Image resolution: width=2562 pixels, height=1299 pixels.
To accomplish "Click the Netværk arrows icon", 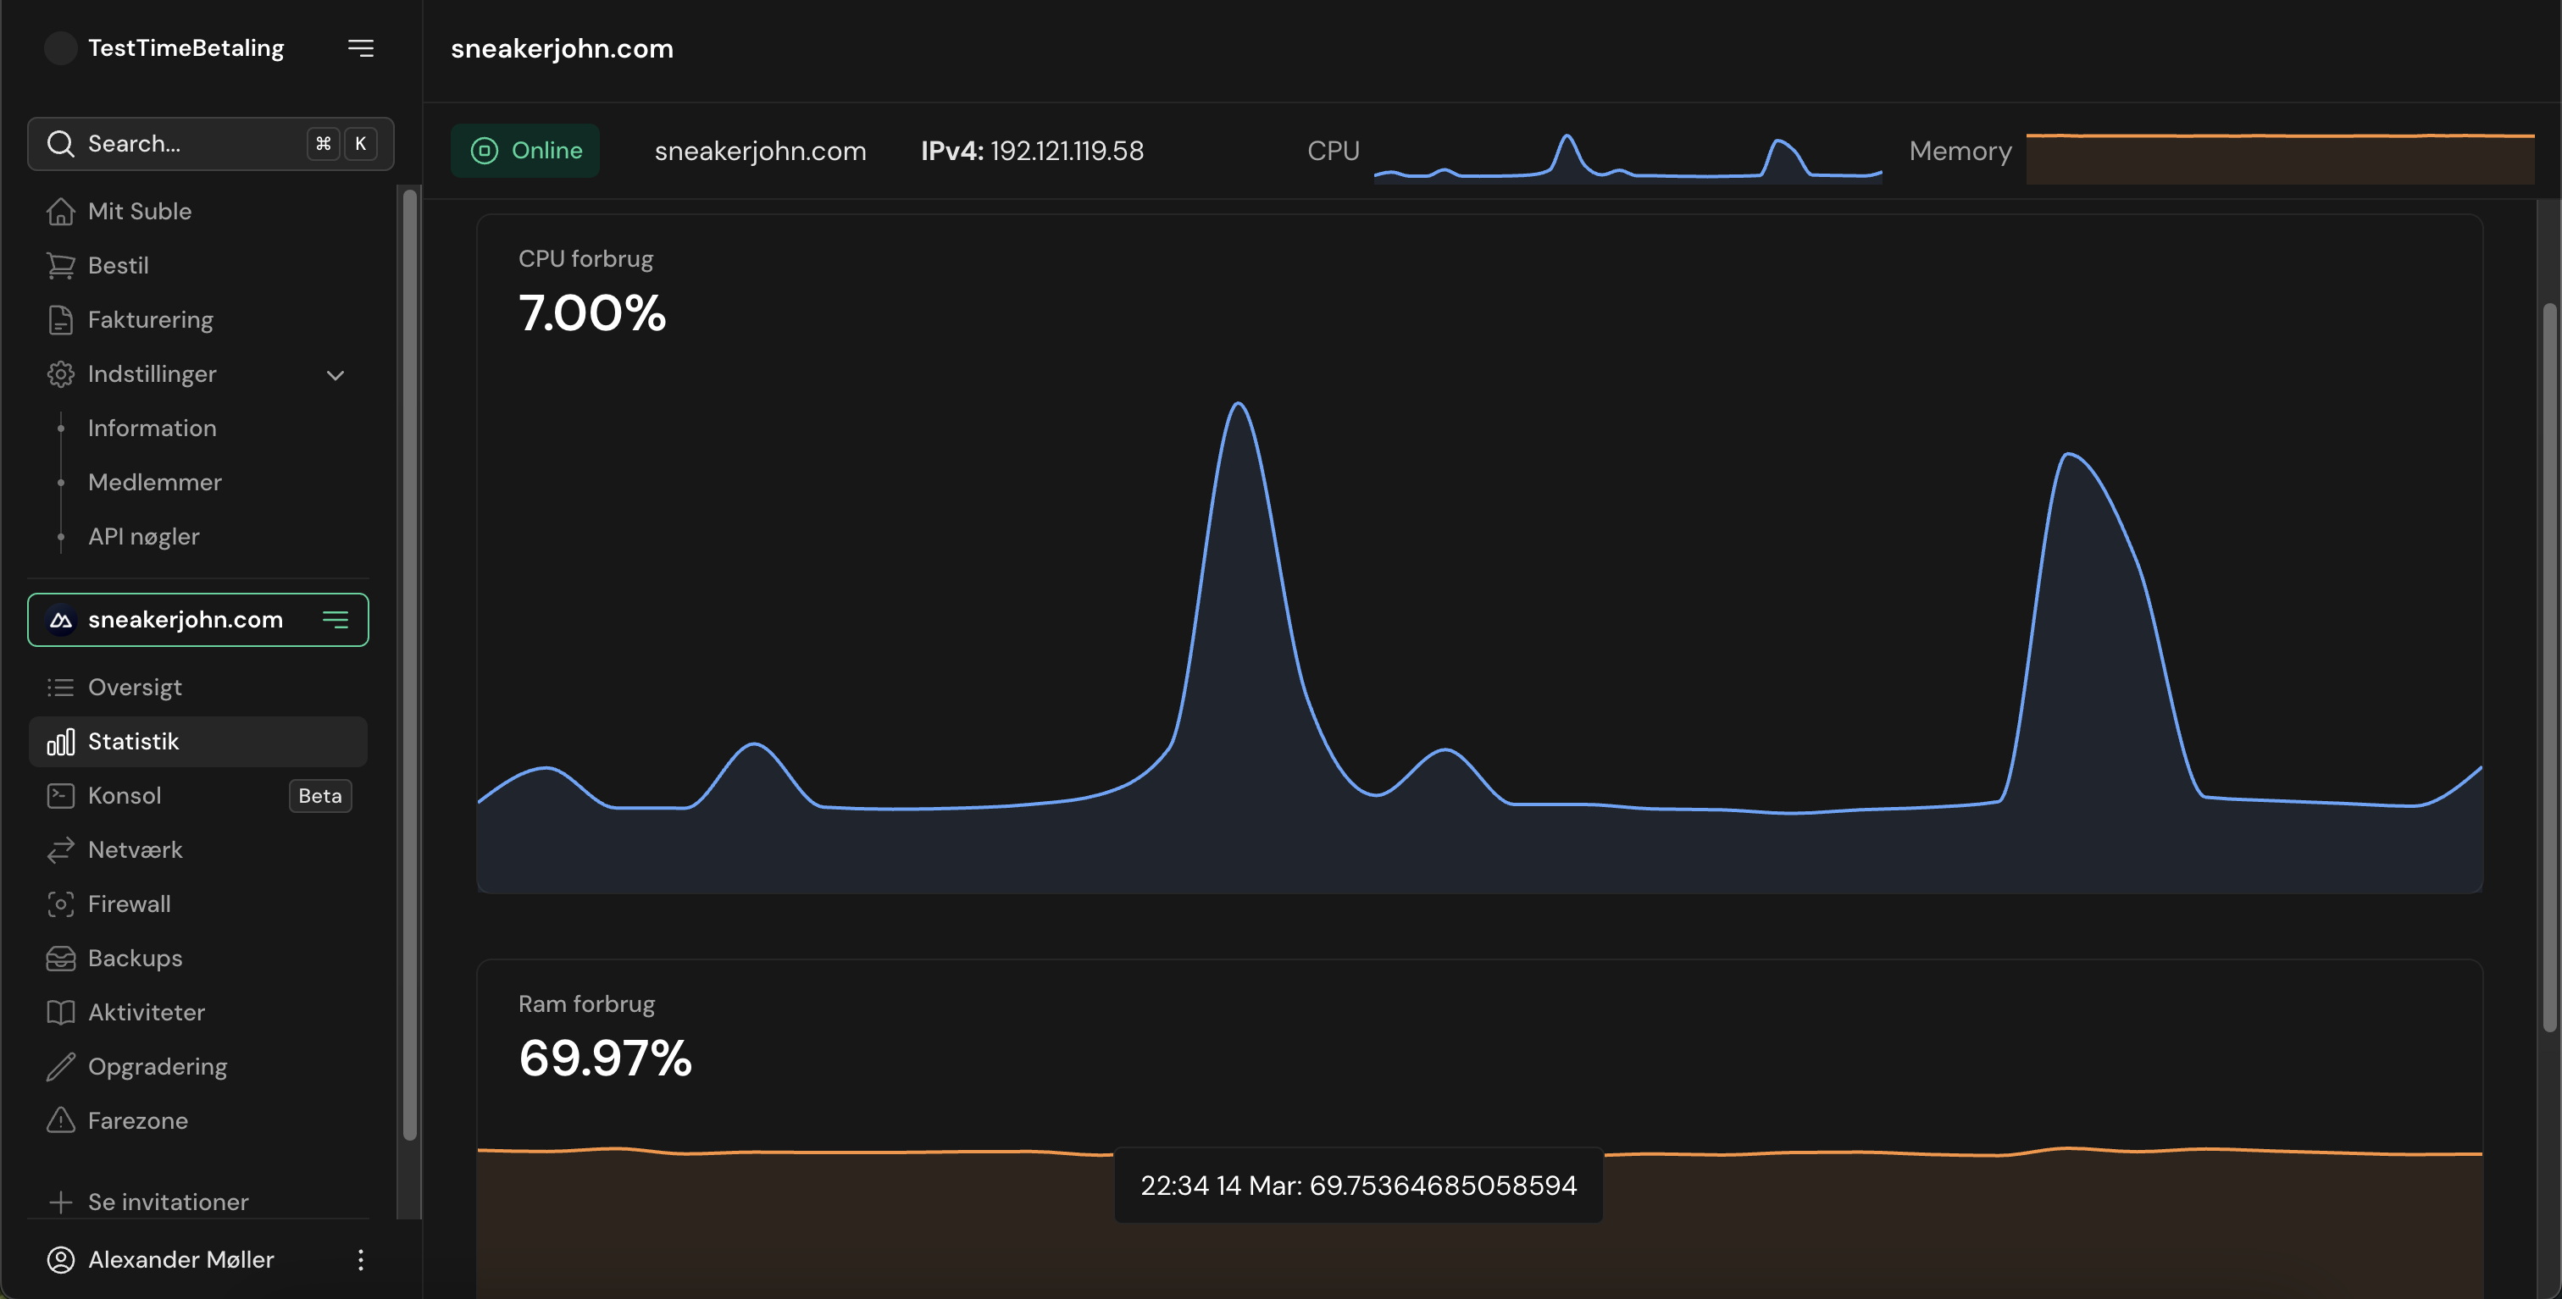I will pos(61,849).
